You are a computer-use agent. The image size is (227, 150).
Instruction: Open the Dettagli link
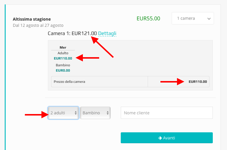click(x=107, y=33)
